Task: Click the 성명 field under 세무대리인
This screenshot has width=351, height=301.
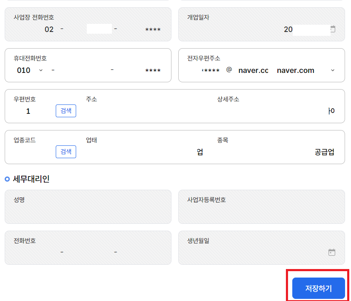Action: pos(85,211)
